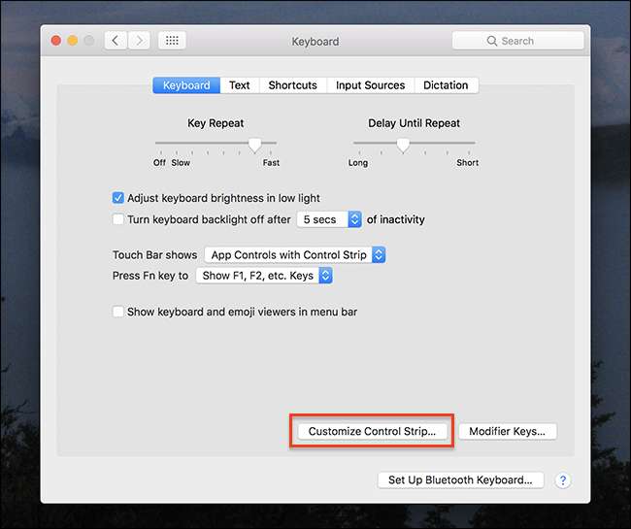Enable Show keyboard and emoji viewers checkbox
This screenshot has height=529, width=631.
pyautogui.click(x=119, y=312)
